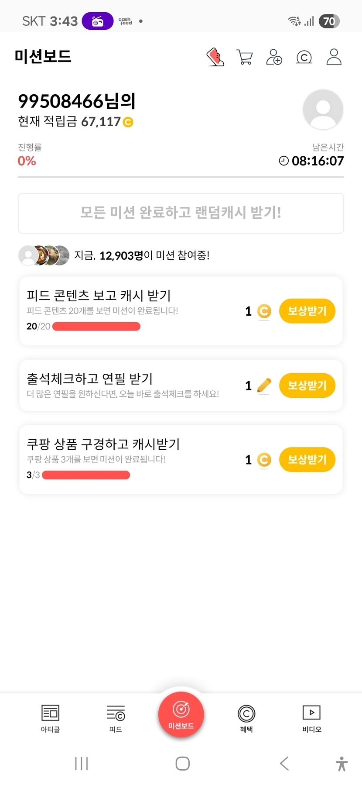Claim reward for Coupang product mission
The image size is (362, 785).
307,459
